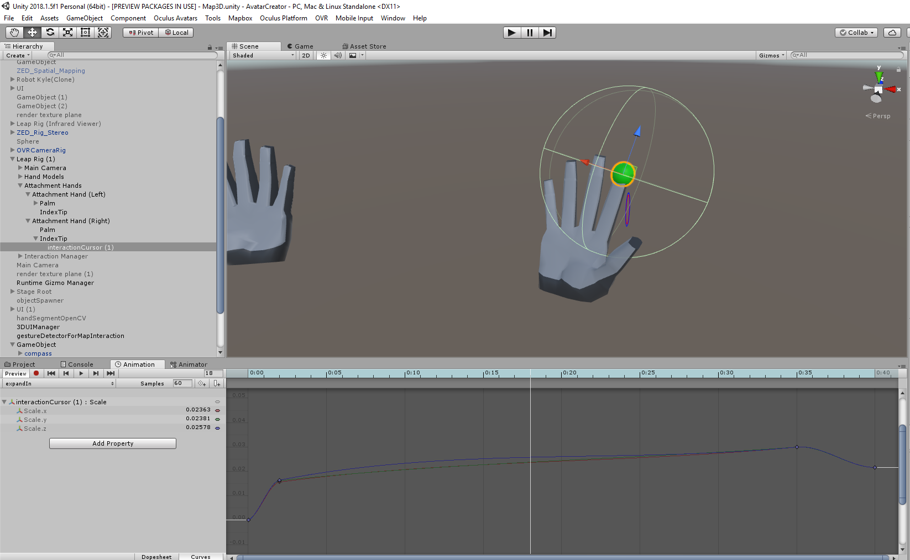Open the GameObject menu
Image resolution: width=910 pixels, height=560 pixels.
pos(85,18)
